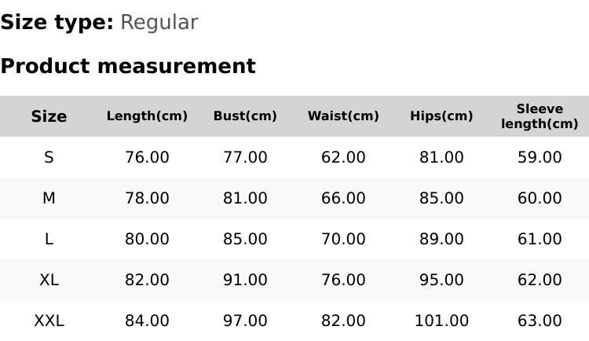Image resolution: width=589 pixels, height=341 pixels.
Task: Click the Regular size type value
Action: [159, 23]
